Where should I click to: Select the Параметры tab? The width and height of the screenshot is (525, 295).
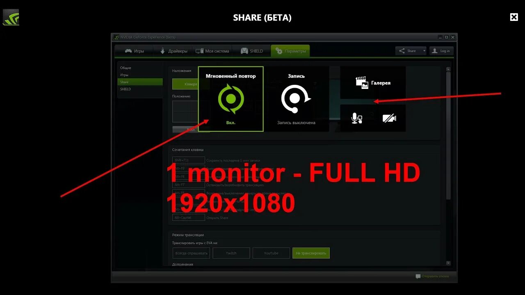(290, 51)
